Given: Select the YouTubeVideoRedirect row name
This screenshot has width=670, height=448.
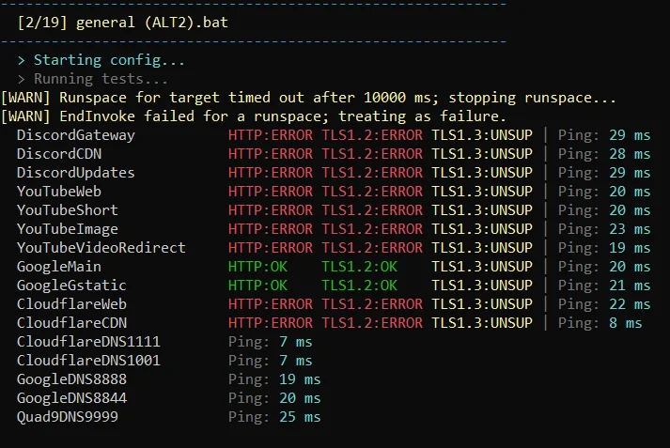Looking at the screenshot, I should (x=101, y=248).
